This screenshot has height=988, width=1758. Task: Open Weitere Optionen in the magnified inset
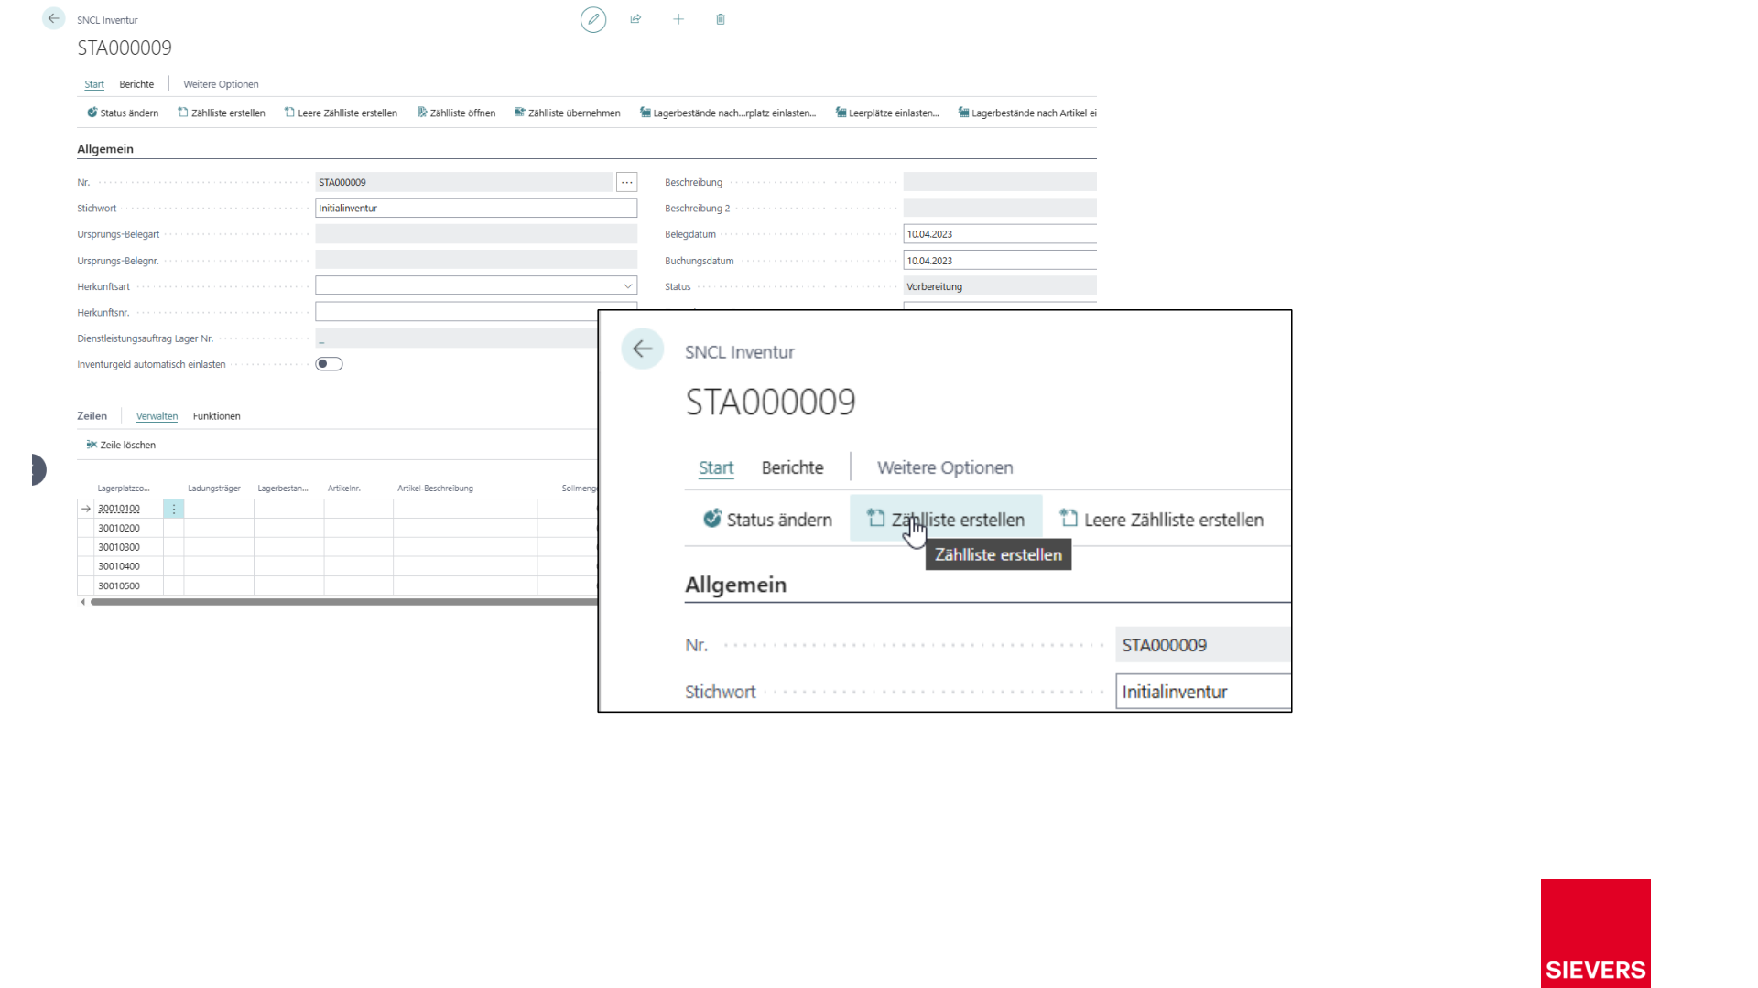945,467
